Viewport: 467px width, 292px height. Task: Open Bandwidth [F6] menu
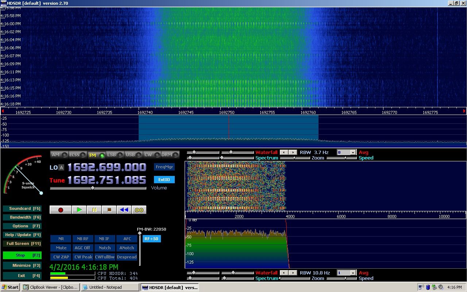pyautogui.click(x=22, y=217)
